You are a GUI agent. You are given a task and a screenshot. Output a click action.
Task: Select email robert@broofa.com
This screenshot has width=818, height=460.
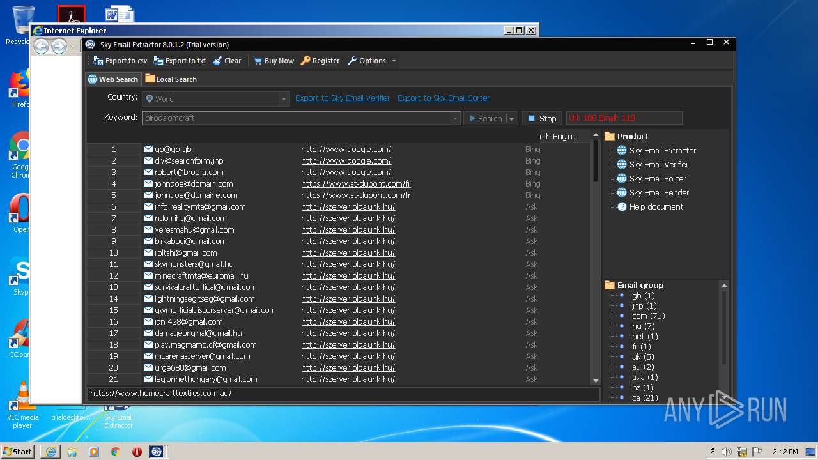pos(189,172)
